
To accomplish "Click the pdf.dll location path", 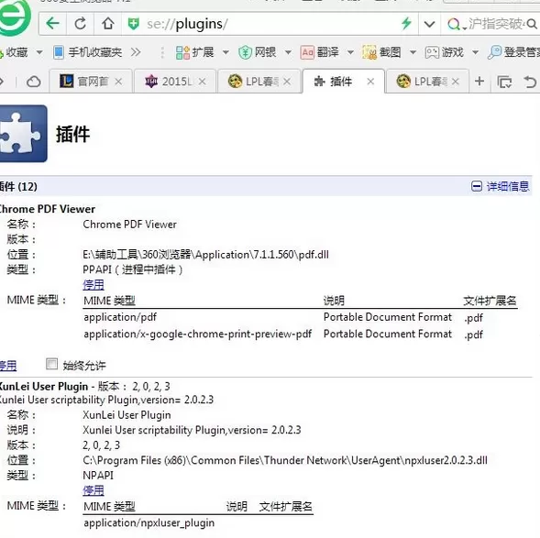I will [x=205, y=255].
